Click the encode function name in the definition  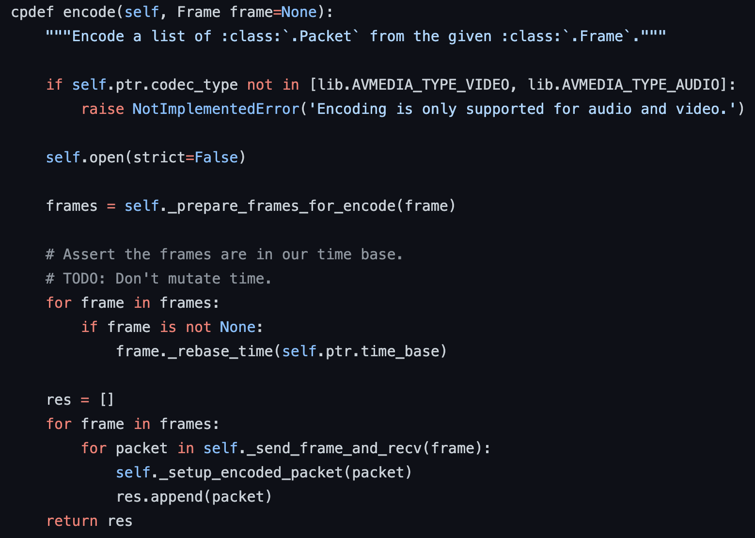(x=90, y=12)
